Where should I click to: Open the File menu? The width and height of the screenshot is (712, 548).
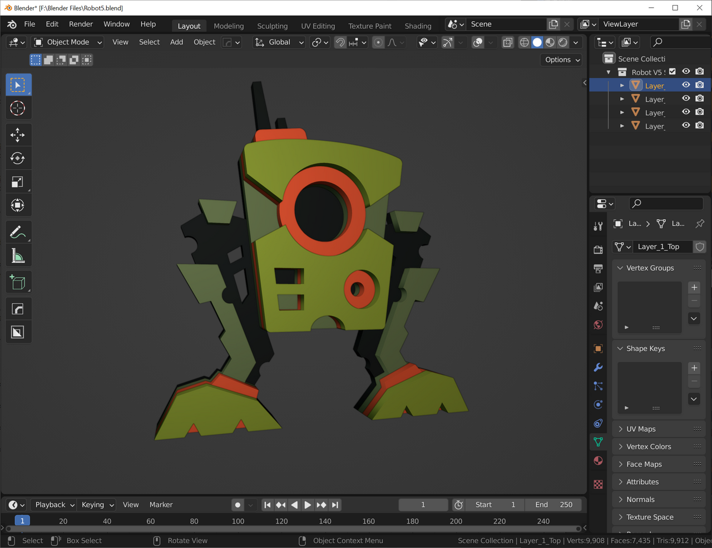point(29,24)
